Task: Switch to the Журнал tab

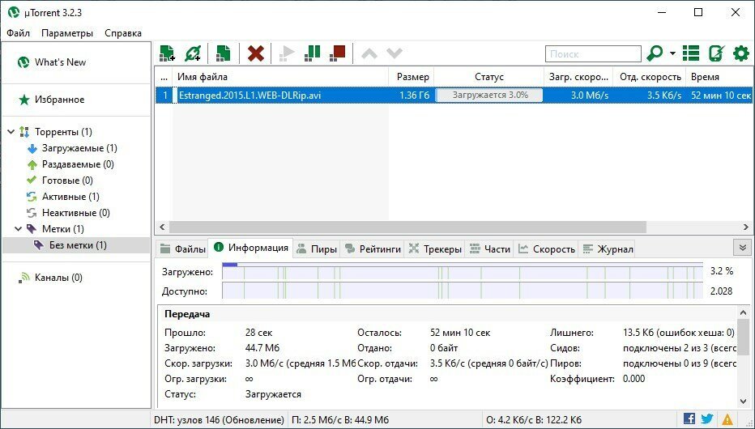Action: click(608, 248)
